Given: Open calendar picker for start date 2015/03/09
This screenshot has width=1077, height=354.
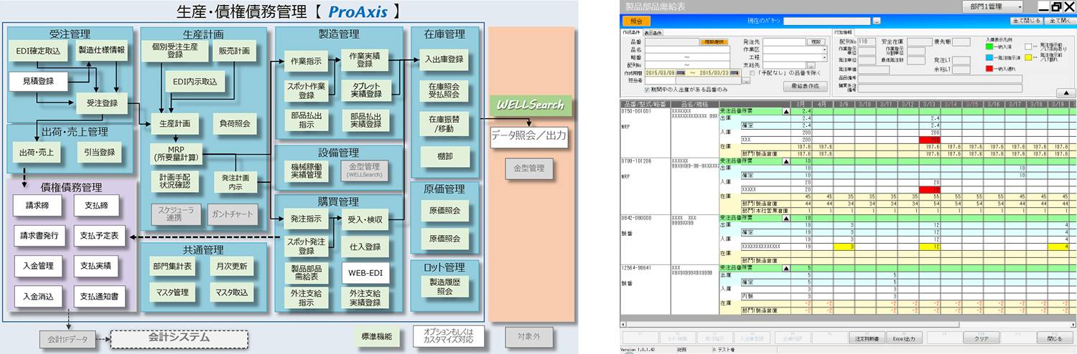Looking at the screenshot, I should (681, 72).
